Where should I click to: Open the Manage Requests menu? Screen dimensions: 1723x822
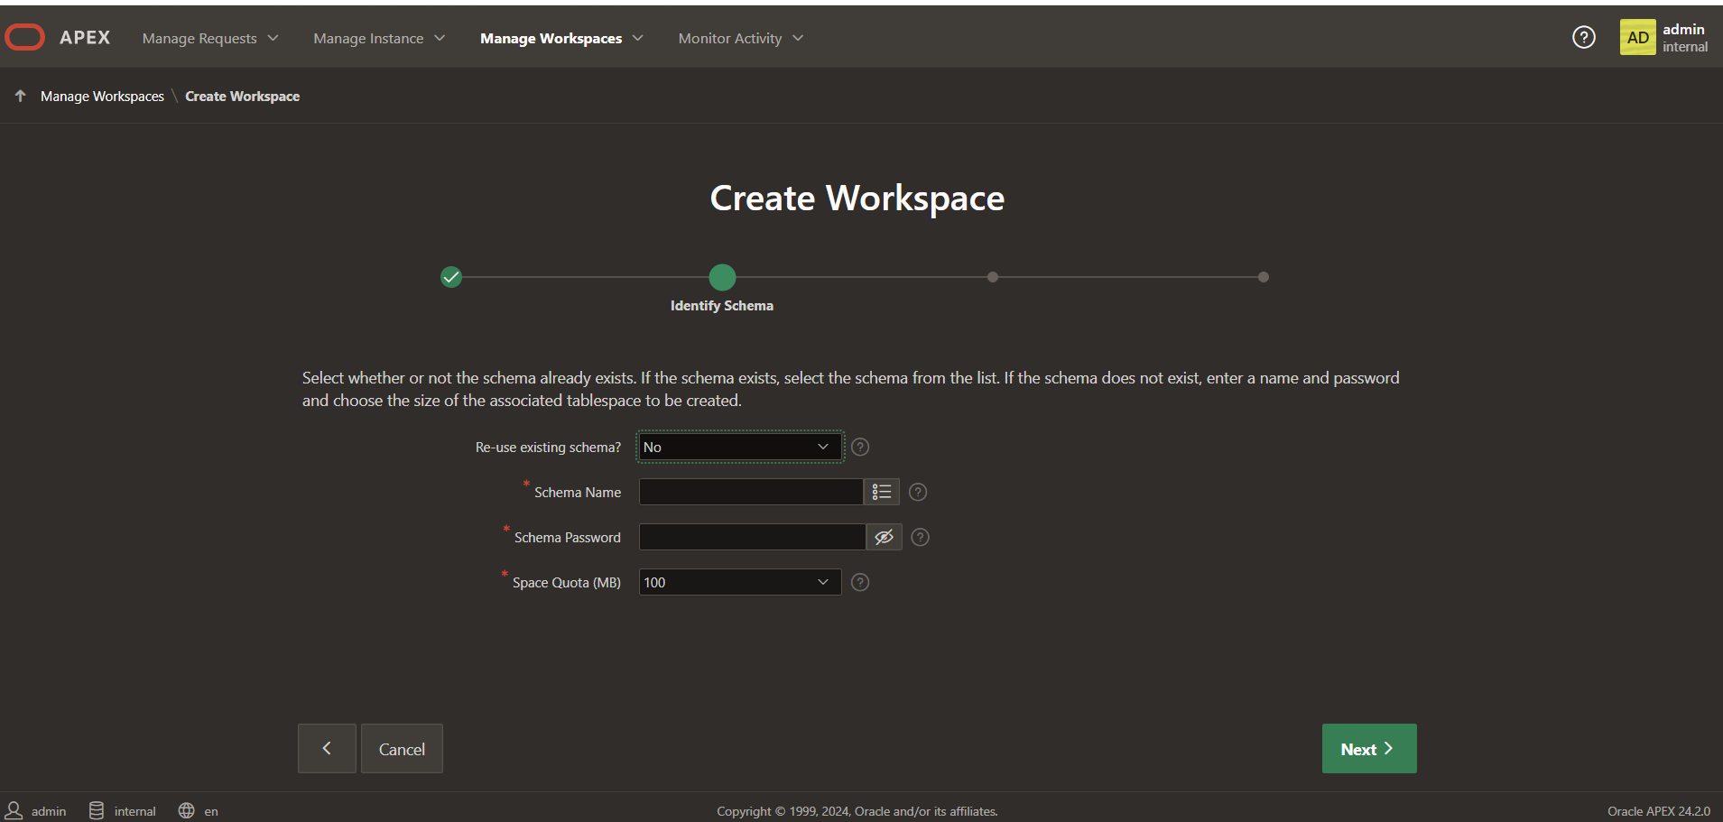(x=210, y=38)
